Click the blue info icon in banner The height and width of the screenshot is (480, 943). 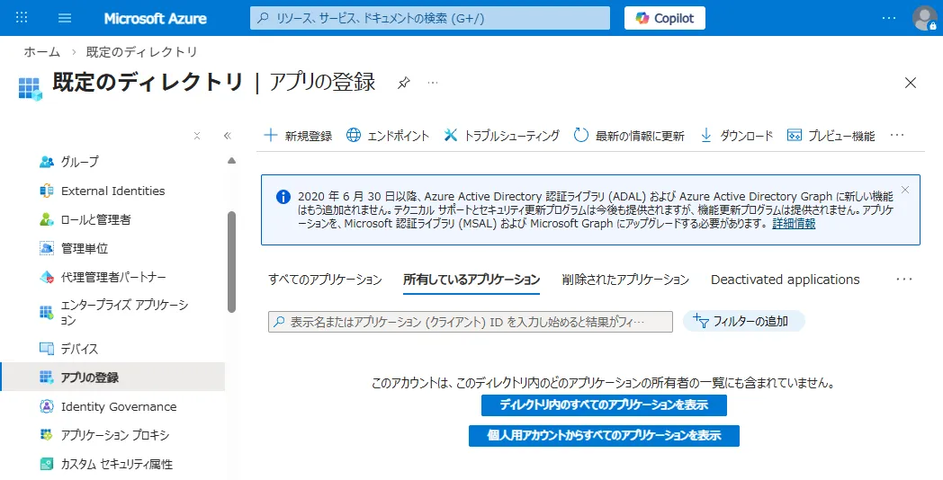(283, 197)
